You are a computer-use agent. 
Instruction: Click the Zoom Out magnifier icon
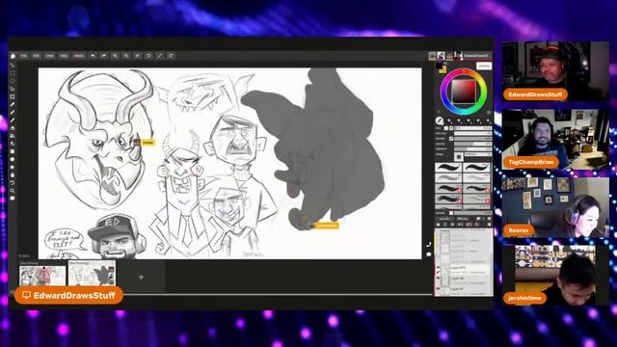(x=126, y=56)
